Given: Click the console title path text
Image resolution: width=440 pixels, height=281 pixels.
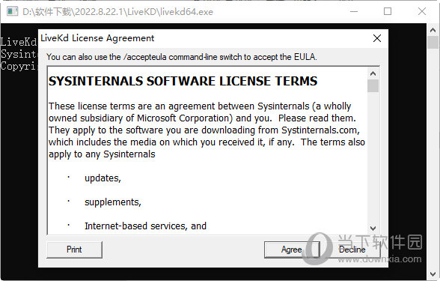Looking at the screenshot, I should pyautogui.click(x=118, y=12).
